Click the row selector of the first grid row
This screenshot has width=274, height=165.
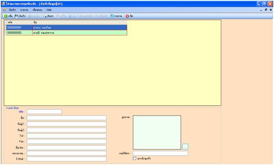5,28
